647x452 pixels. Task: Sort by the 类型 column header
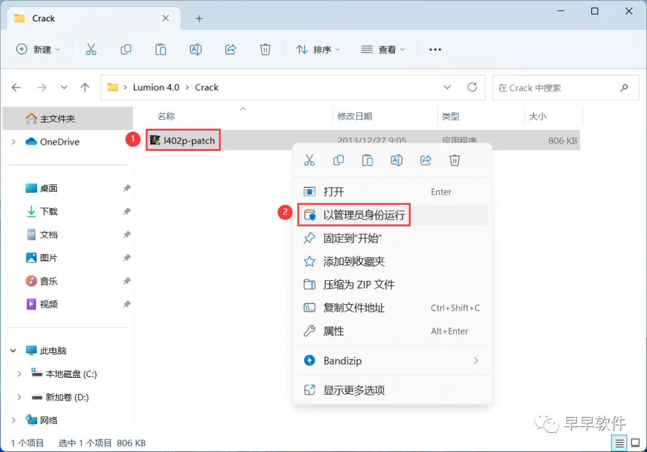450,116
